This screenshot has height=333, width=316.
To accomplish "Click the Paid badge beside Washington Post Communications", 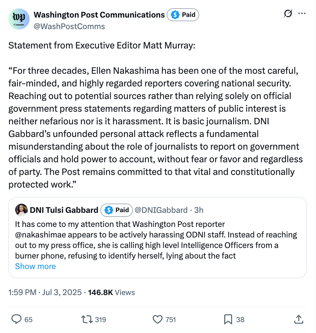I will click(183, 15).
